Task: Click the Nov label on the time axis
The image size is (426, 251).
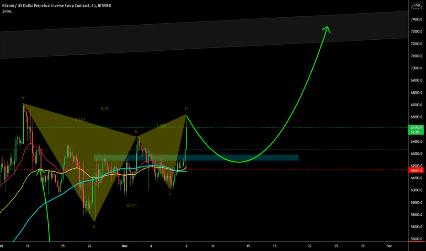Action: (124, 246)
